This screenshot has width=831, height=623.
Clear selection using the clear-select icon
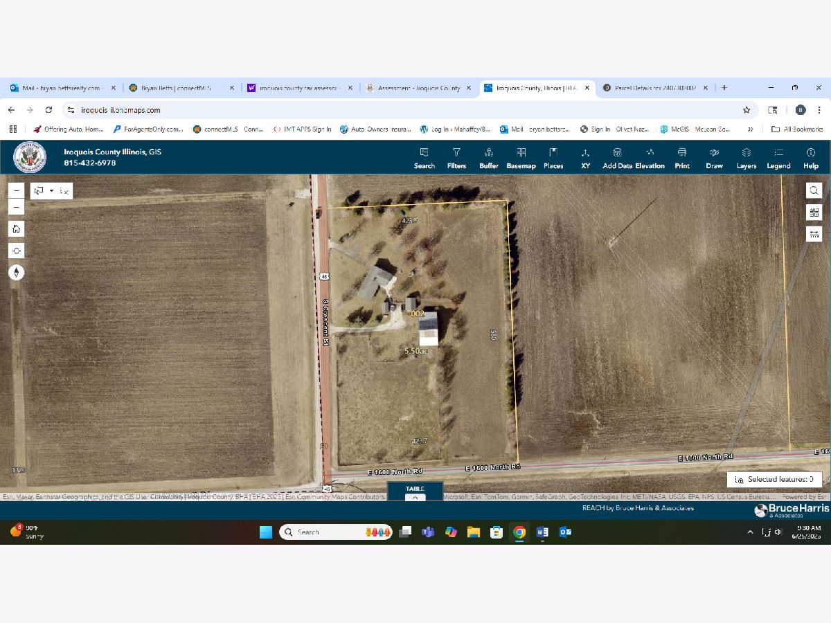(x=64, y=191)
